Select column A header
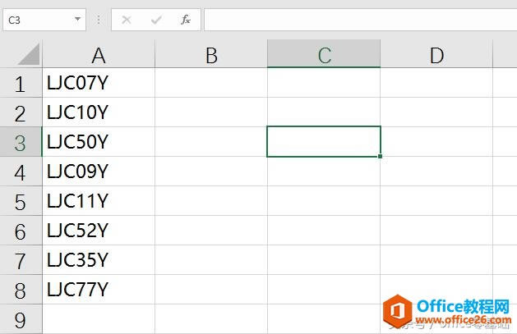The width and height of the screenshot is (517, 334). click(x=99, y=55)
